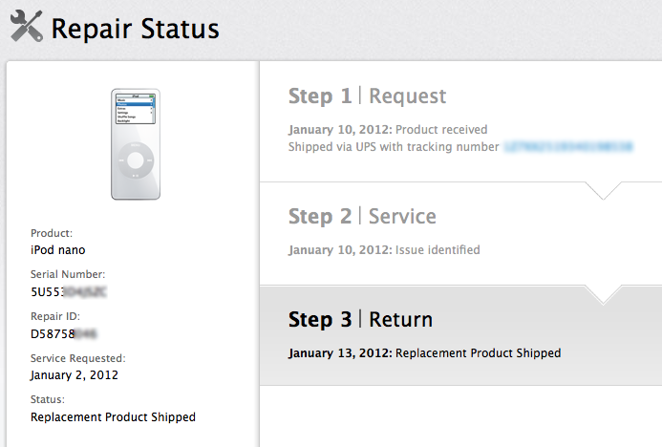Click the Shipped via UPS text line

pyautogui.click(x=393, y=147)
